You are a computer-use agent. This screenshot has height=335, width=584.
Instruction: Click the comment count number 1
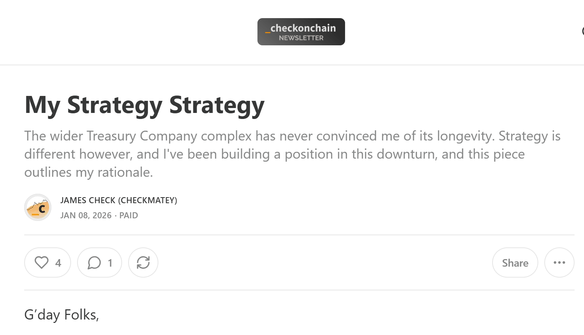click(110, 263)
